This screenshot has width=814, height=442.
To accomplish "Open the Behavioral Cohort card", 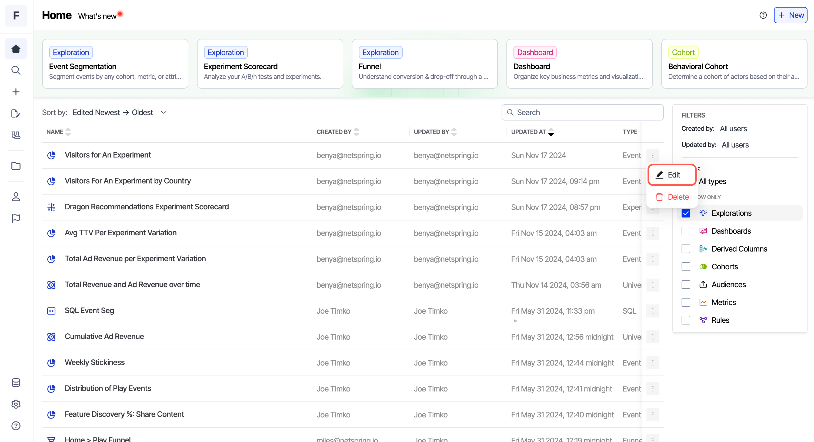I will tap(734, 64).
